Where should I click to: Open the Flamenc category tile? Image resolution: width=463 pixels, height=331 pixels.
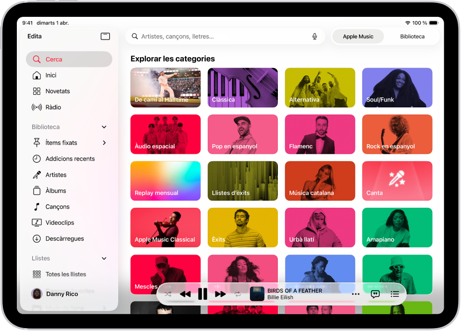pos(320,134)
